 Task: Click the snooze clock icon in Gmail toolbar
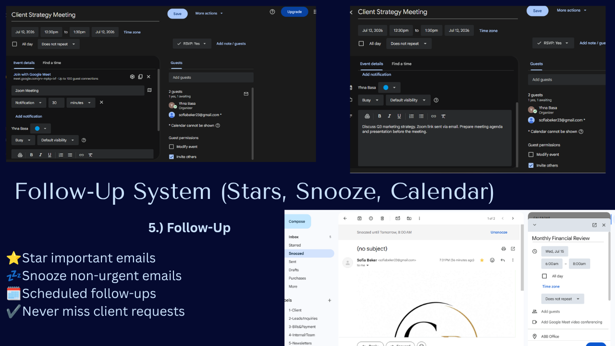(x=371, y=218)
